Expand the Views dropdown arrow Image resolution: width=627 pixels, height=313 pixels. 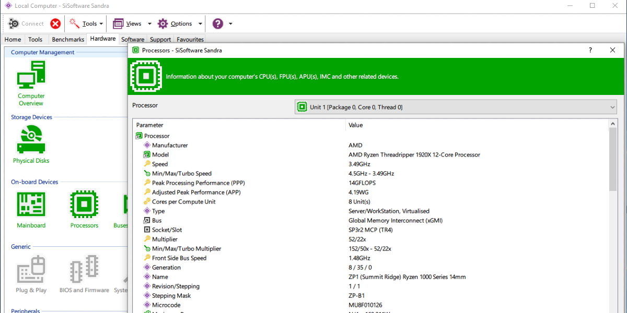(149, 23)
